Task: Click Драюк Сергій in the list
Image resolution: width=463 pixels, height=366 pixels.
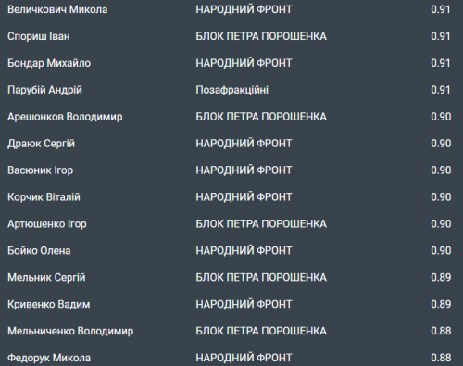Action: (41, 144)
